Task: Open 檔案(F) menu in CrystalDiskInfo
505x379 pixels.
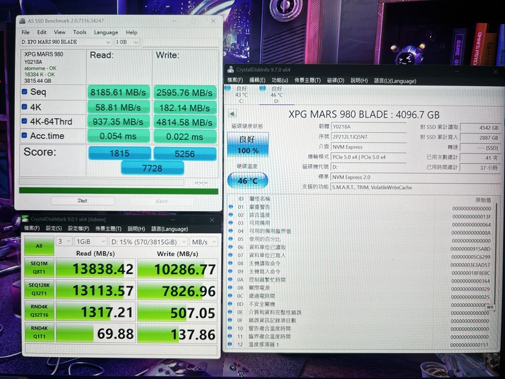Action: click(x=235, y=80)
